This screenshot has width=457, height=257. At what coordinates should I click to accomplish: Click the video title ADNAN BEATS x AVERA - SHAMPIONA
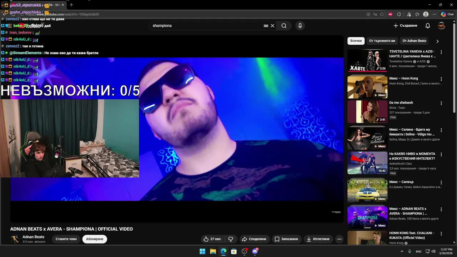71,229
